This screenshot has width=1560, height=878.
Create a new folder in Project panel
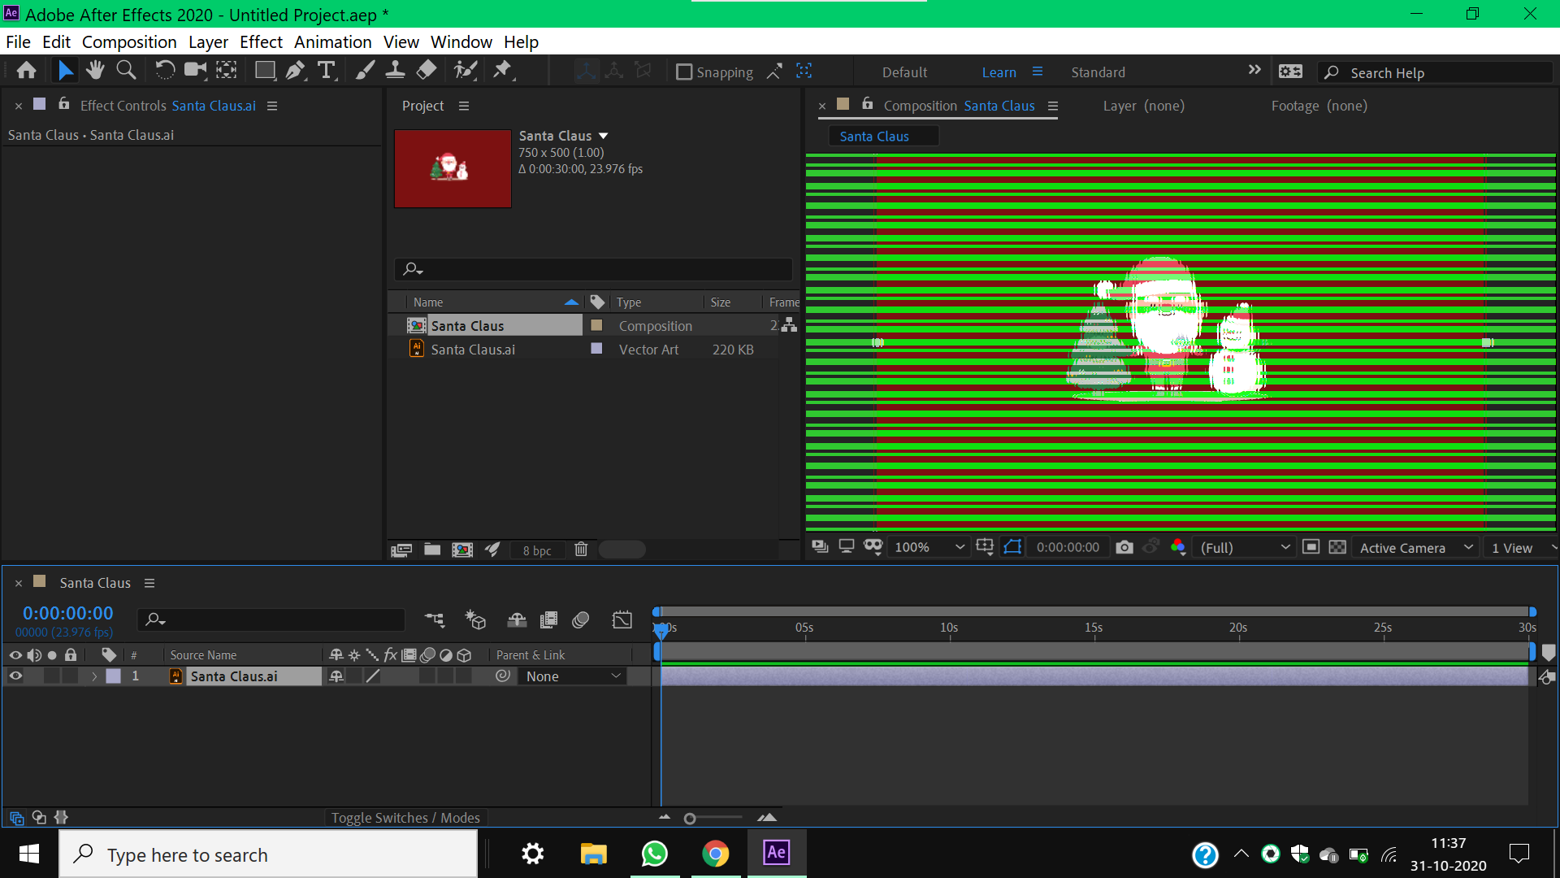pos(432,550)
